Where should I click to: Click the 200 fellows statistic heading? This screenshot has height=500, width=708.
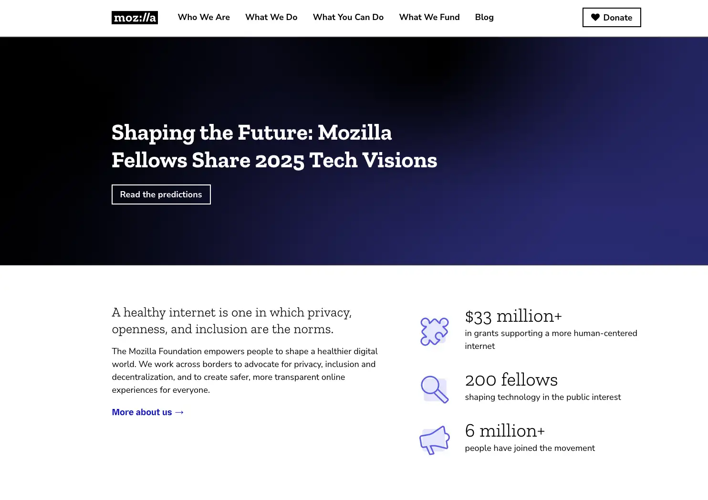point(511,380)
